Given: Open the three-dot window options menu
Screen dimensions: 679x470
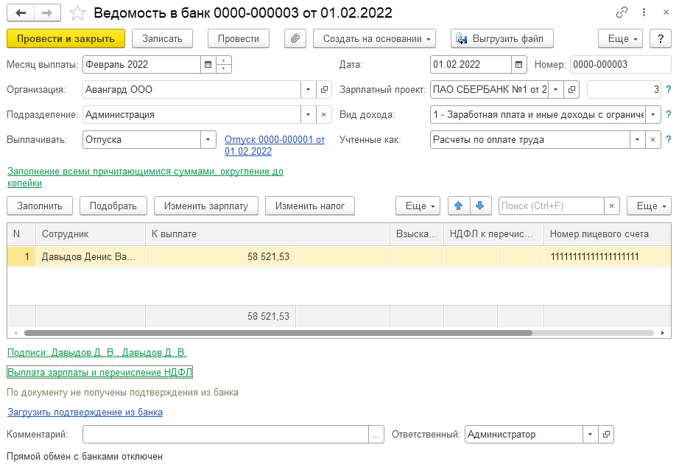Looking at the screenshot, I should [644, 13].
